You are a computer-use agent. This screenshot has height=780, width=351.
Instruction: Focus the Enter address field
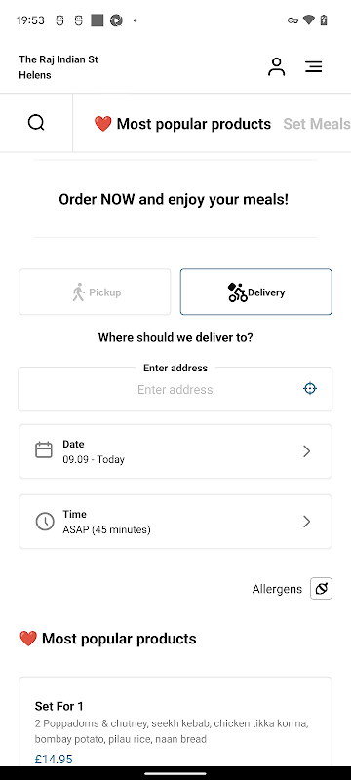coord(175,389)
